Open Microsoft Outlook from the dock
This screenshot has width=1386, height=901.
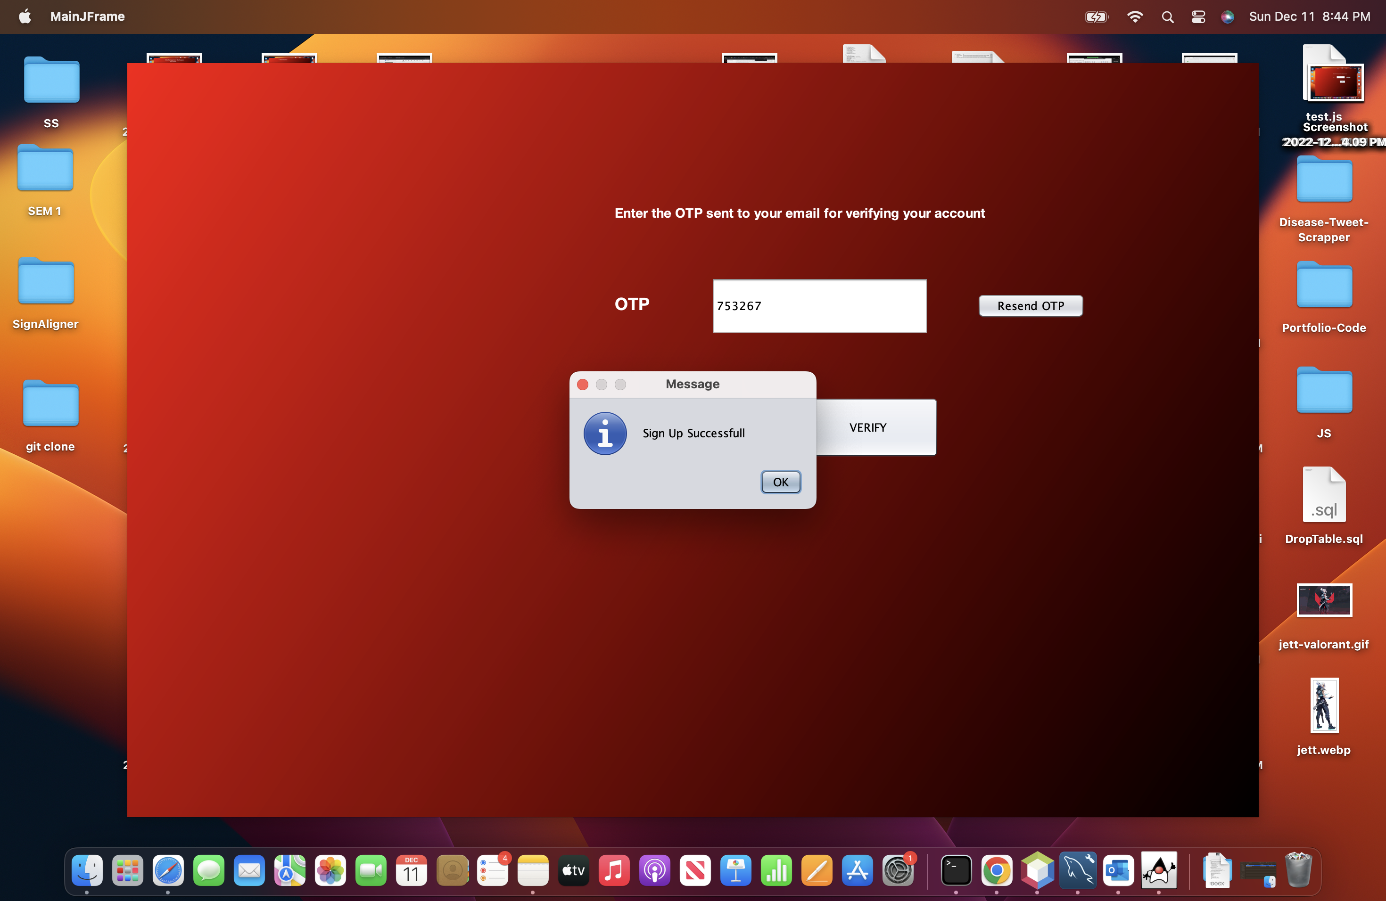pos(1118,871)
